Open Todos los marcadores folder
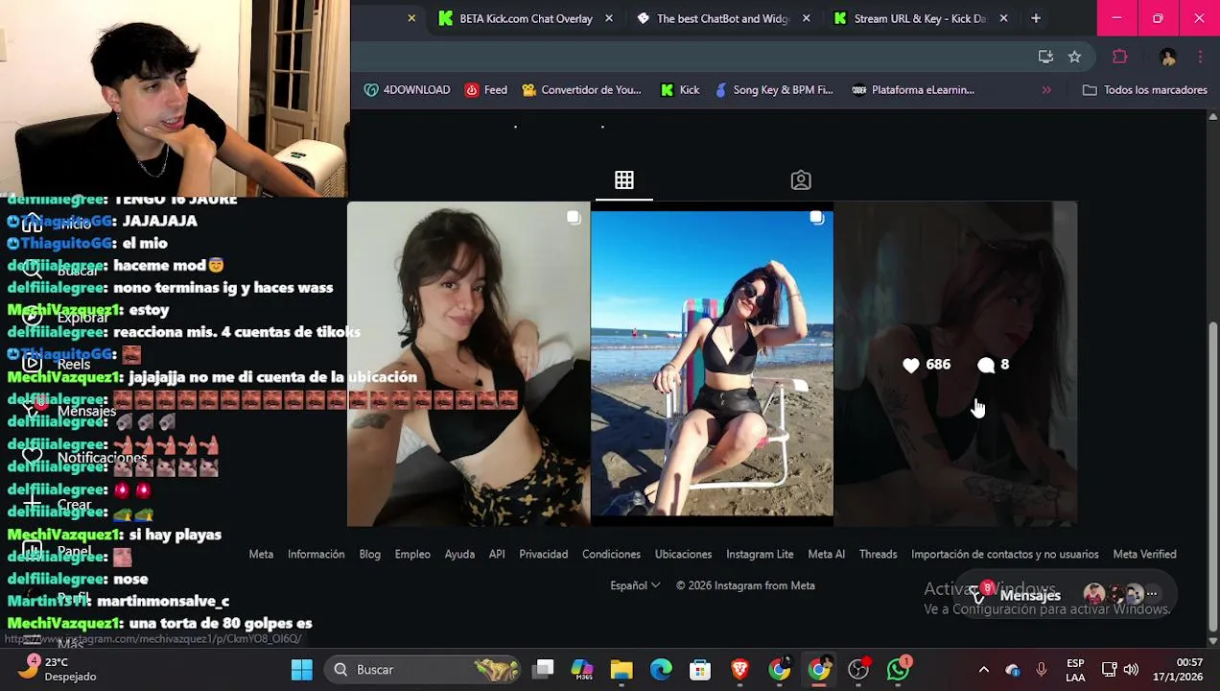The width and height of the screenshot is (1220, 691). 1144,90
